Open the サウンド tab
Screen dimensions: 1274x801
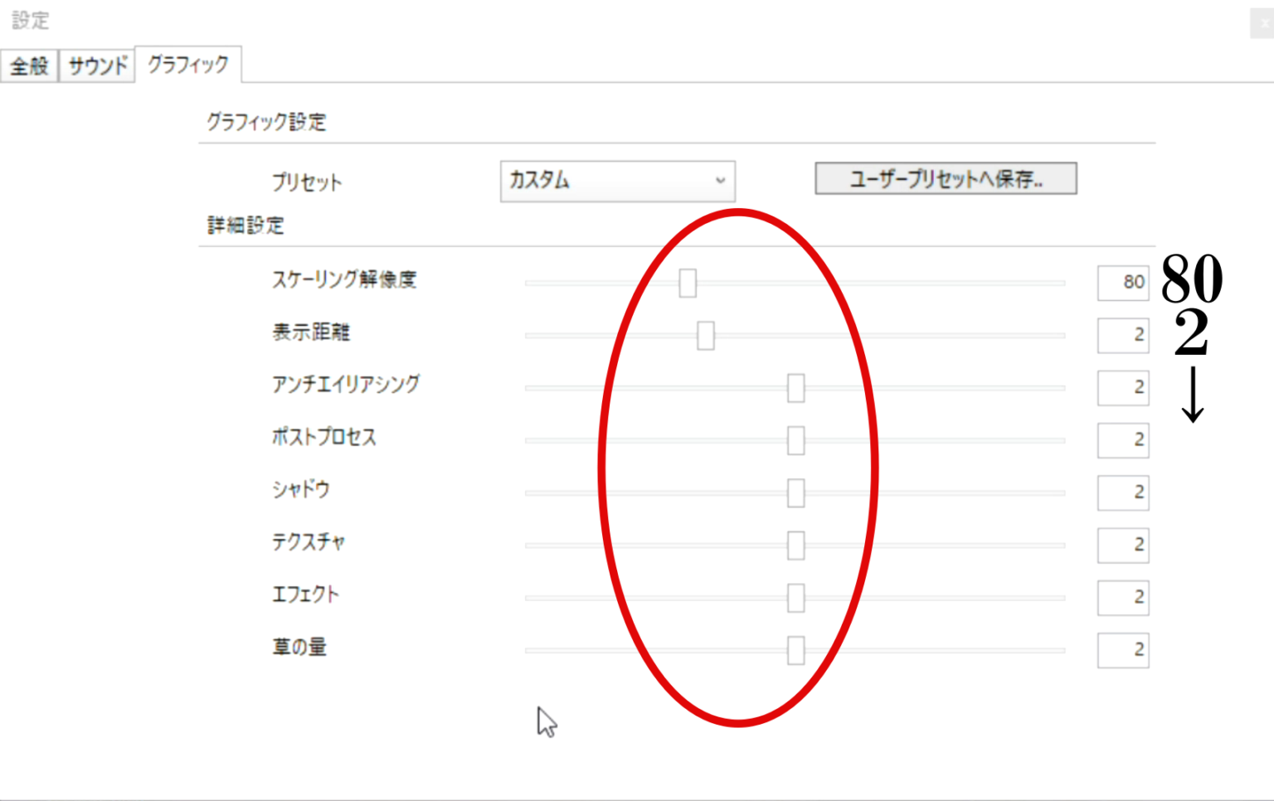[97, 66]
